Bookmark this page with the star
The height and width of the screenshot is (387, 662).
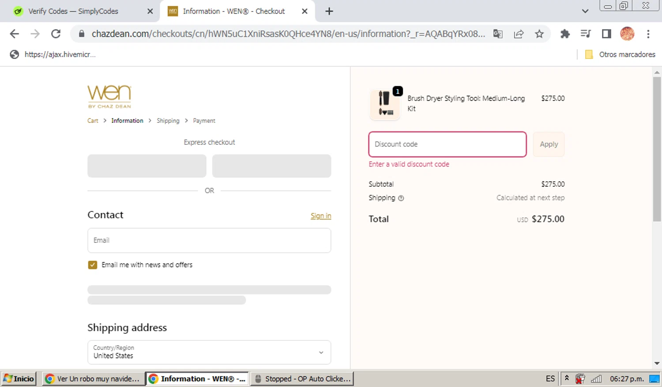point(539,34)
